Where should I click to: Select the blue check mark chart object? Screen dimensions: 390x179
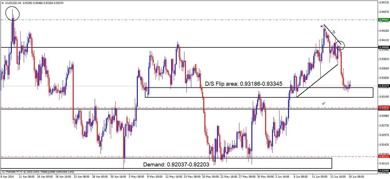pyautogui.click(x=324, y=103)
